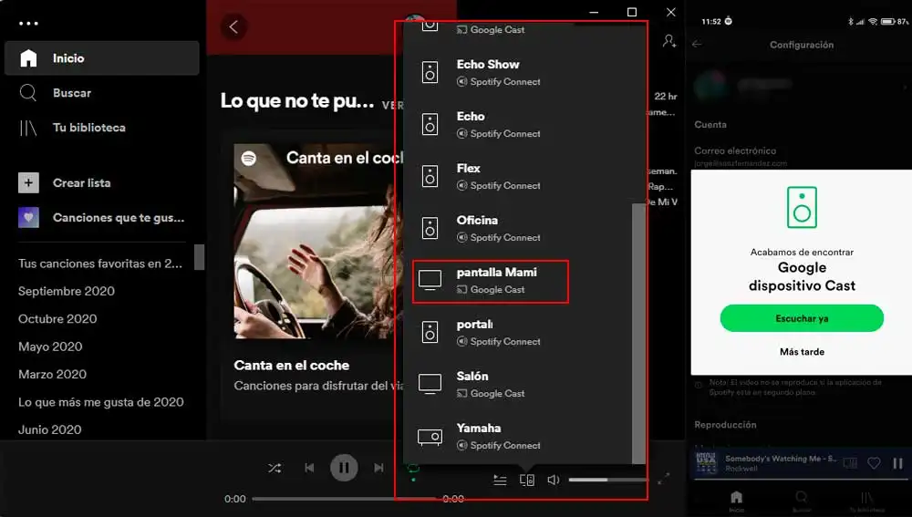Tap Inicio tab on phone
This screenshot has height=517, width=912.
(736, 501)
